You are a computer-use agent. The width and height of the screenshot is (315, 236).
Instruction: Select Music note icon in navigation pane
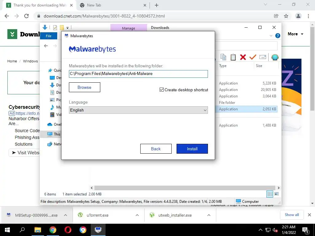coord(52,107)
